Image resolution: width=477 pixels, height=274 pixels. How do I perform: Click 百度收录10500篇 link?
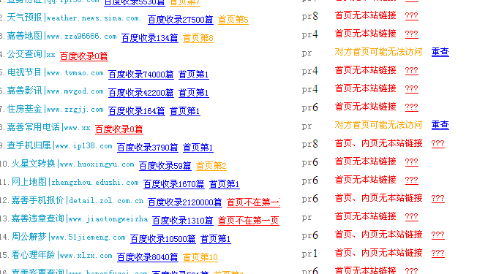[163, 238]
